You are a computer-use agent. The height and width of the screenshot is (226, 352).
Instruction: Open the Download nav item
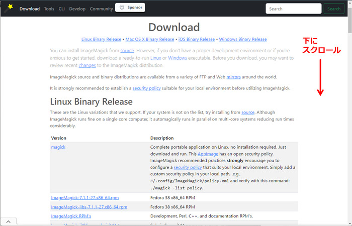pos(29,9)
